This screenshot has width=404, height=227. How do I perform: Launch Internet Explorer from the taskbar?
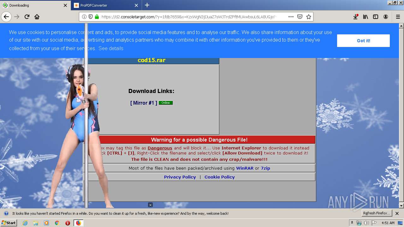click(25, 223)
